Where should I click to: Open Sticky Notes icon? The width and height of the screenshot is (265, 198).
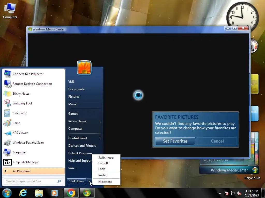pos(8,94)
